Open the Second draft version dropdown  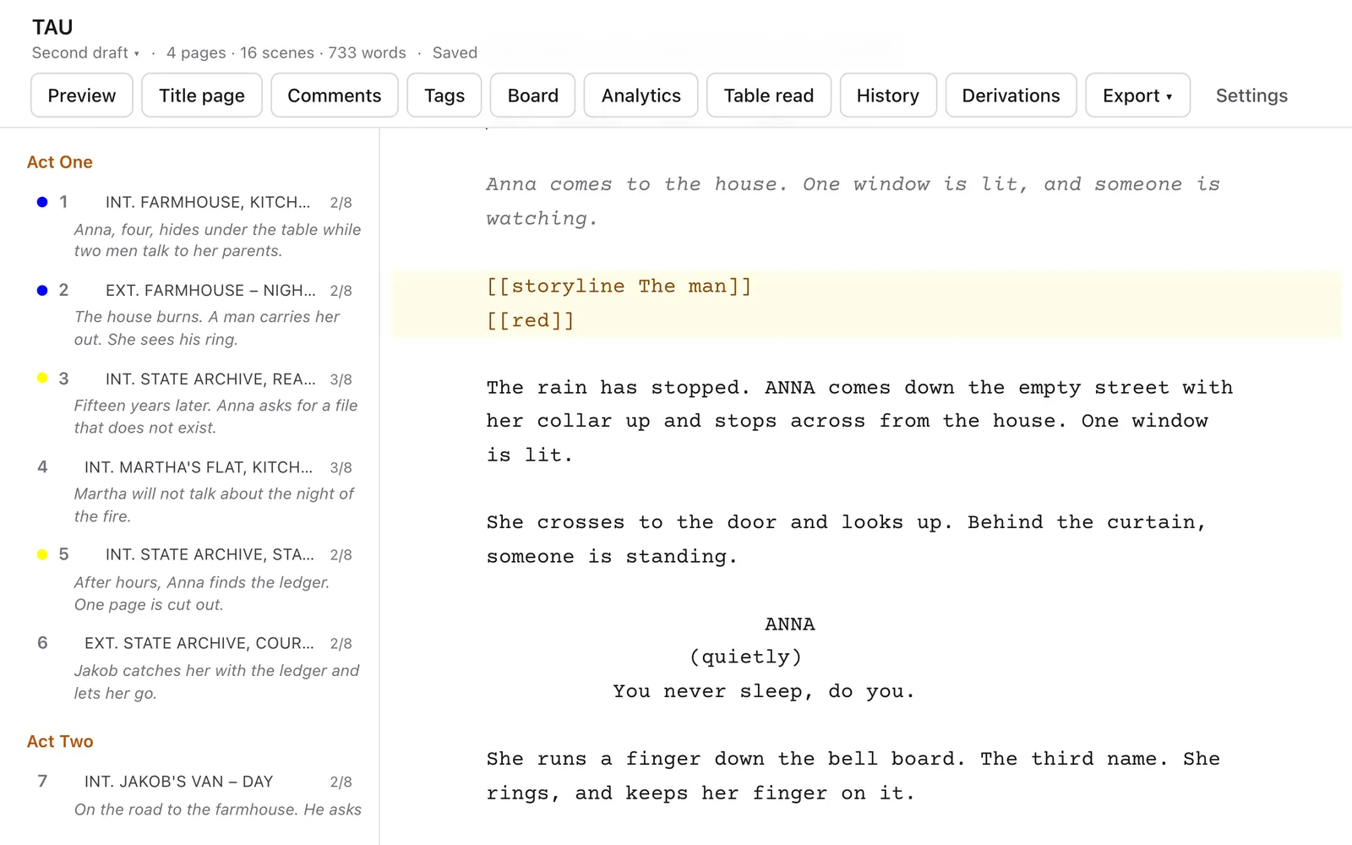85,52
